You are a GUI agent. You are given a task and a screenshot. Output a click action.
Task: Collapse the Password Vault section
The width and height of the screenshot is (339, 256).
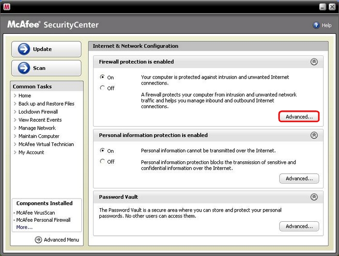(314, 197)
